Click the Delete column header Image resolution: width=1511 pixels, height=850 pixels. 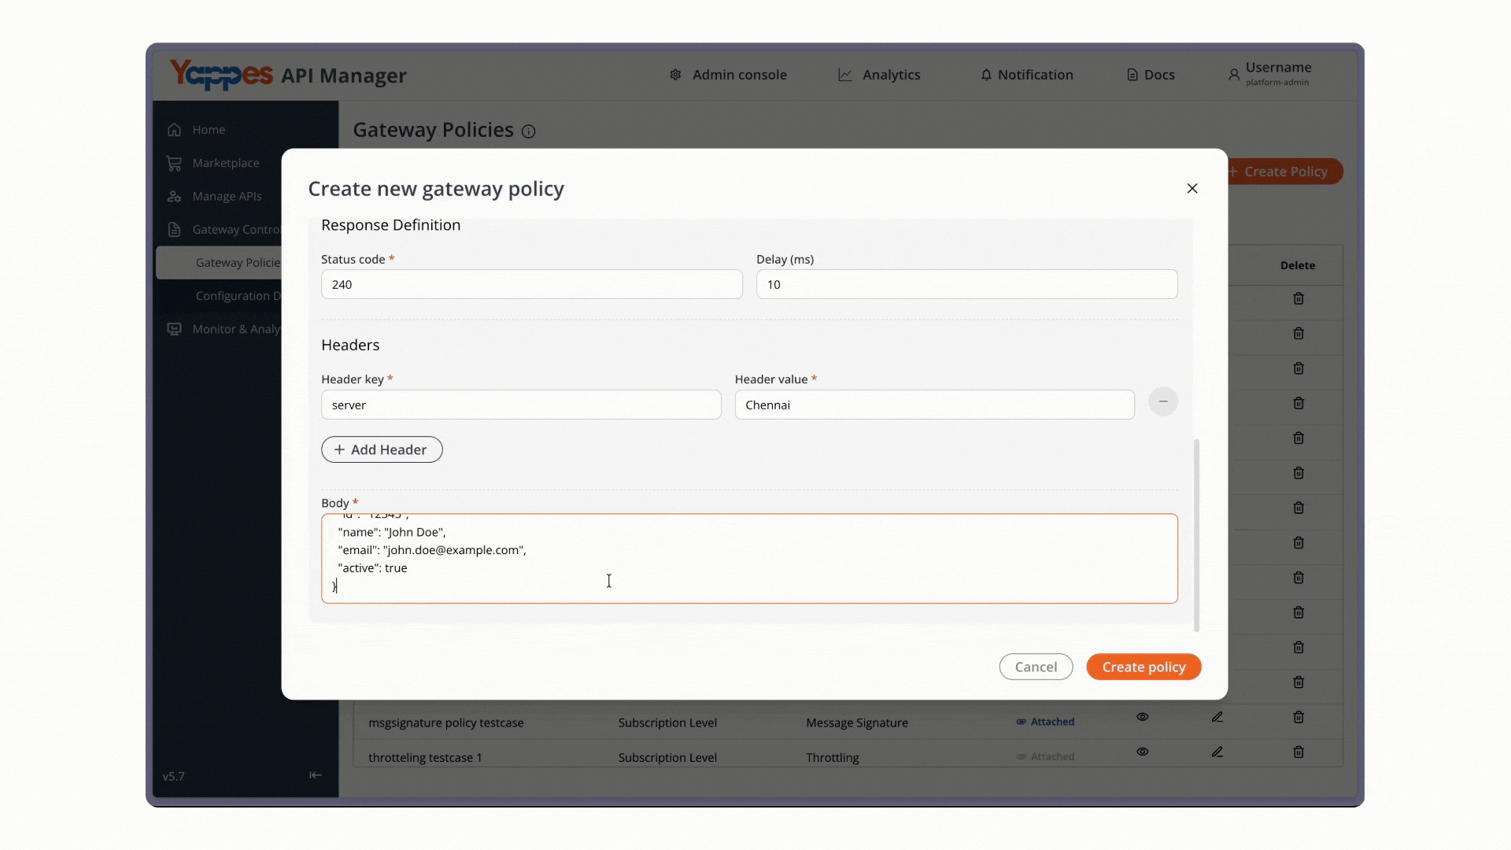pyautogui.click(x=1298, y=265)
